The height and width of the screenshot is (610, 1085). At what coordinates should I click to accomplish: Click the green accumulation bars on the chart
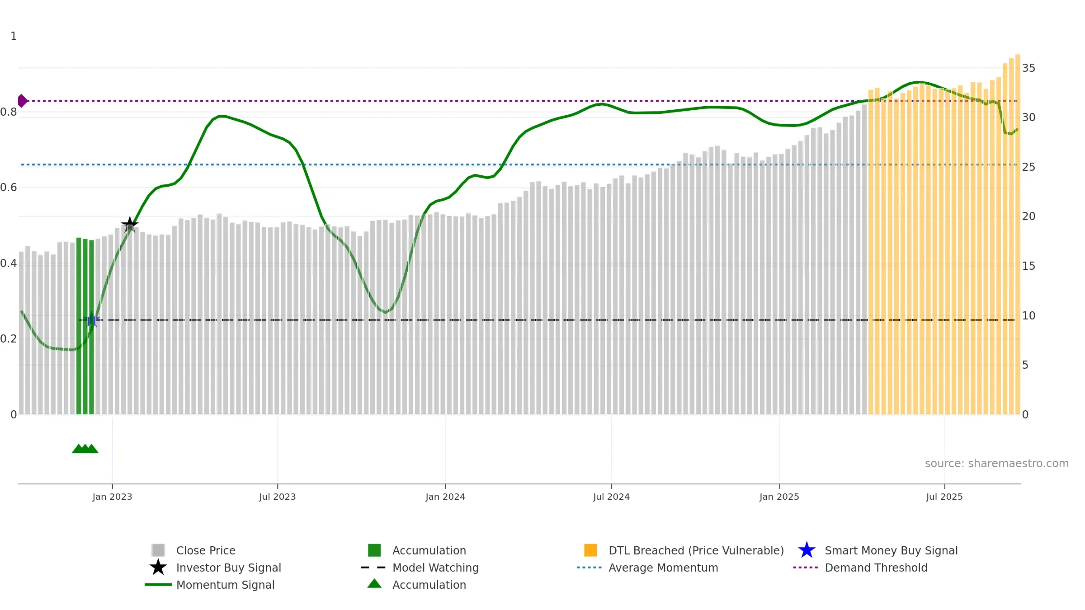pyautogui.click(x=85, y=326)
